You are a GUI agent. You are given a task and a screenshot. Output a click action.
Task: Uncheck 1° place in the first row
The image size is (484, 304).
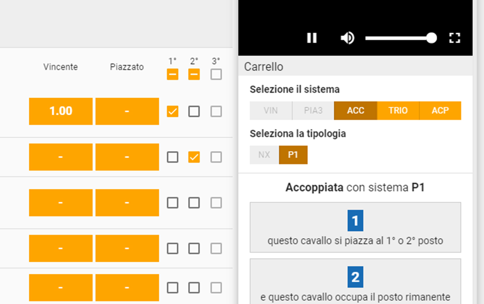173,112
